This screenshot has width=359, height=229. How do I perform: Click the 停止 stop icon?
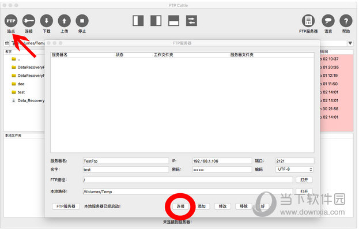(x=82, y=21)
